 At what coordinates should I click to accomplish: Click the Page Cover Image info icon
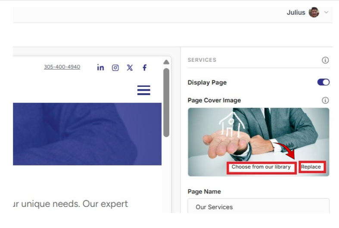(325, 100)
